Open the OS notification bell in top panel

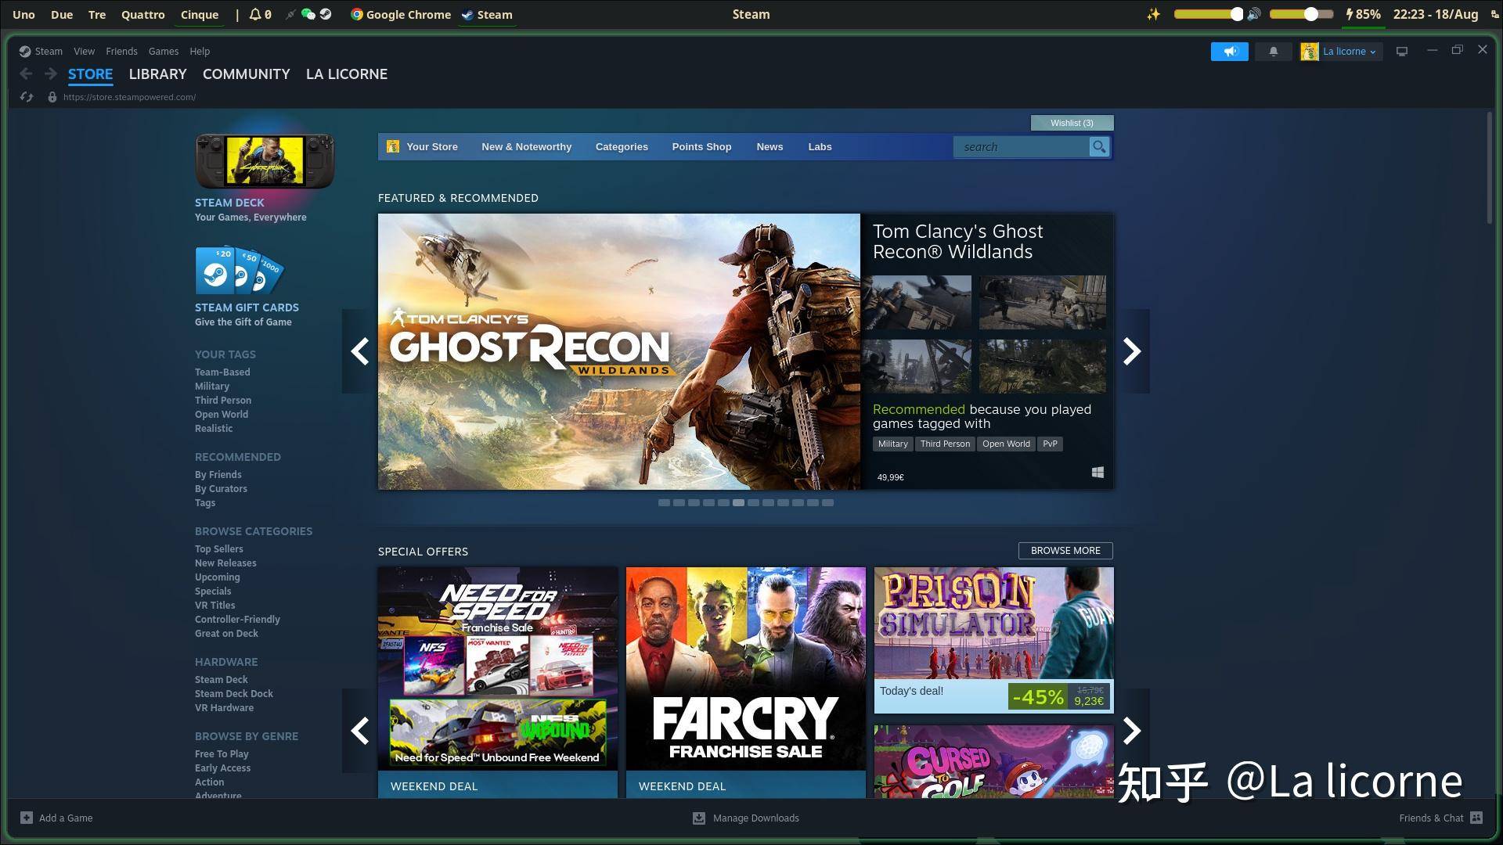pos(255,14)
